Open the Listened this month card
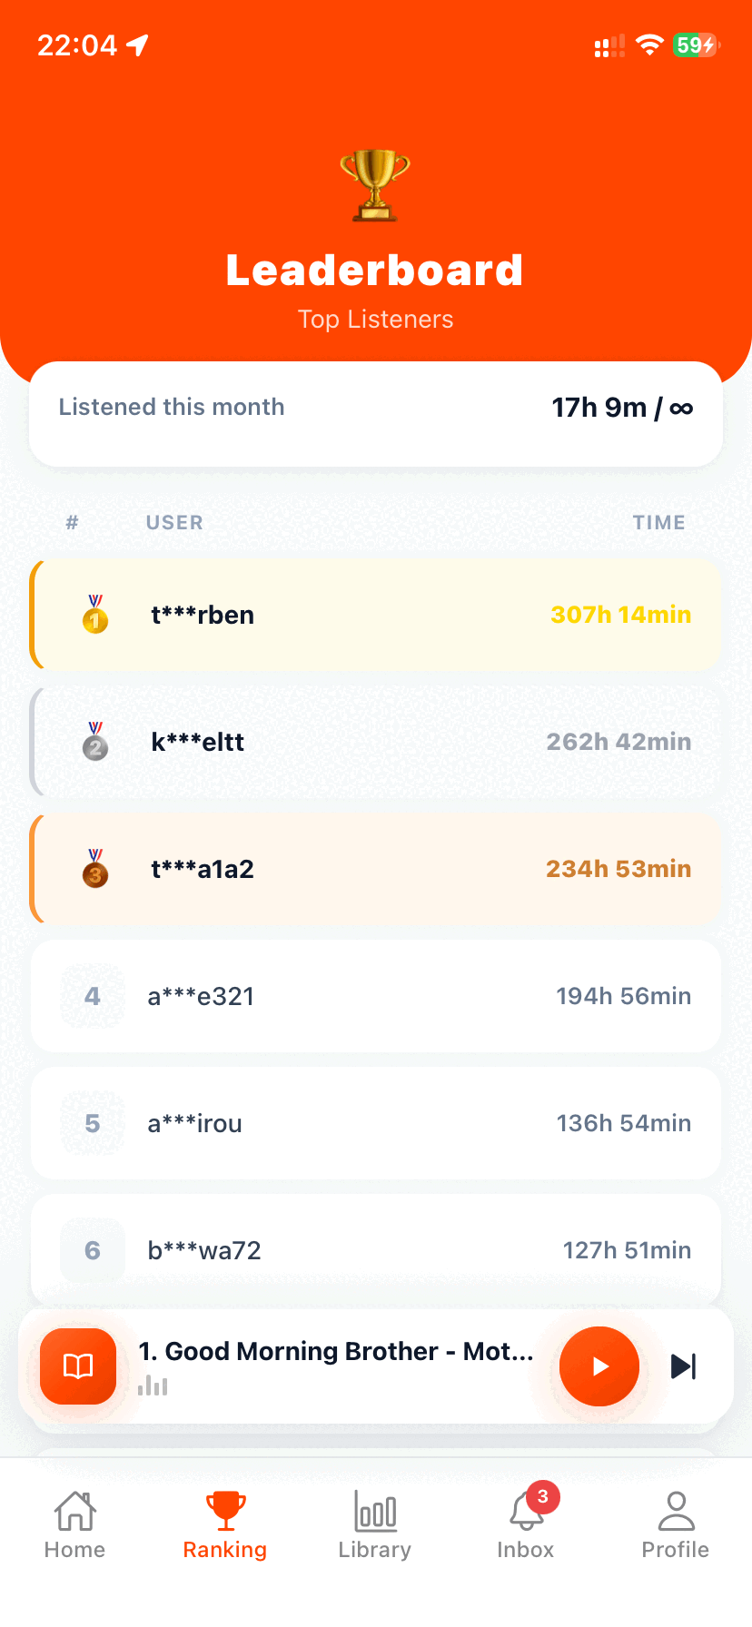 click(376, 414)
